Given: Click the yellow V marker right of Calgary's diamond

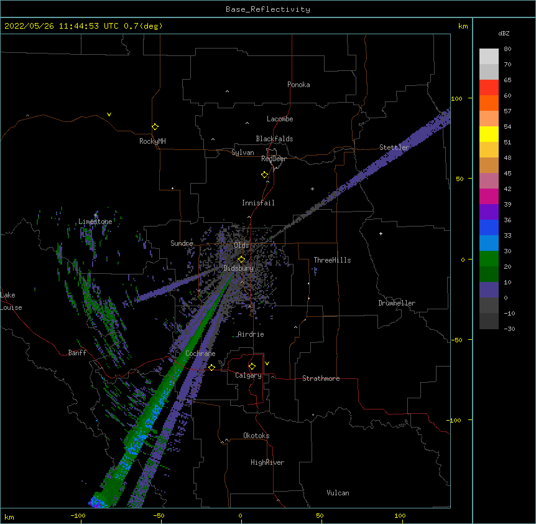Looking at the screenshot, I should click(x=267, y=363).
